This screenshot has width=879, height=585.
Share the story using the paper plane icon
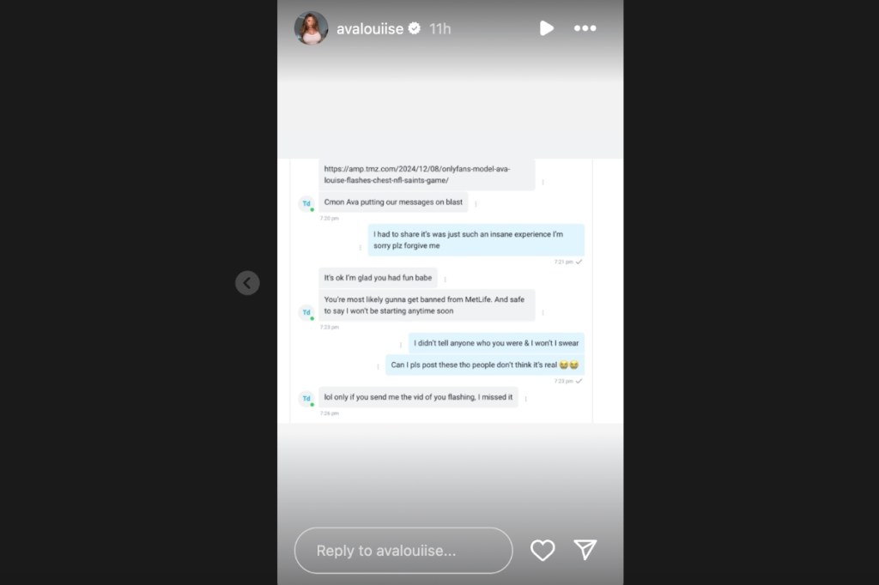(585, 550)
